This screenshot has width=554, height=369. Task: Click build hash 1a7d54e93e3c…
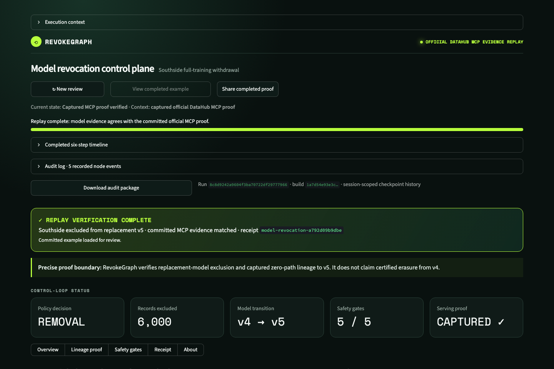[322, 185]
